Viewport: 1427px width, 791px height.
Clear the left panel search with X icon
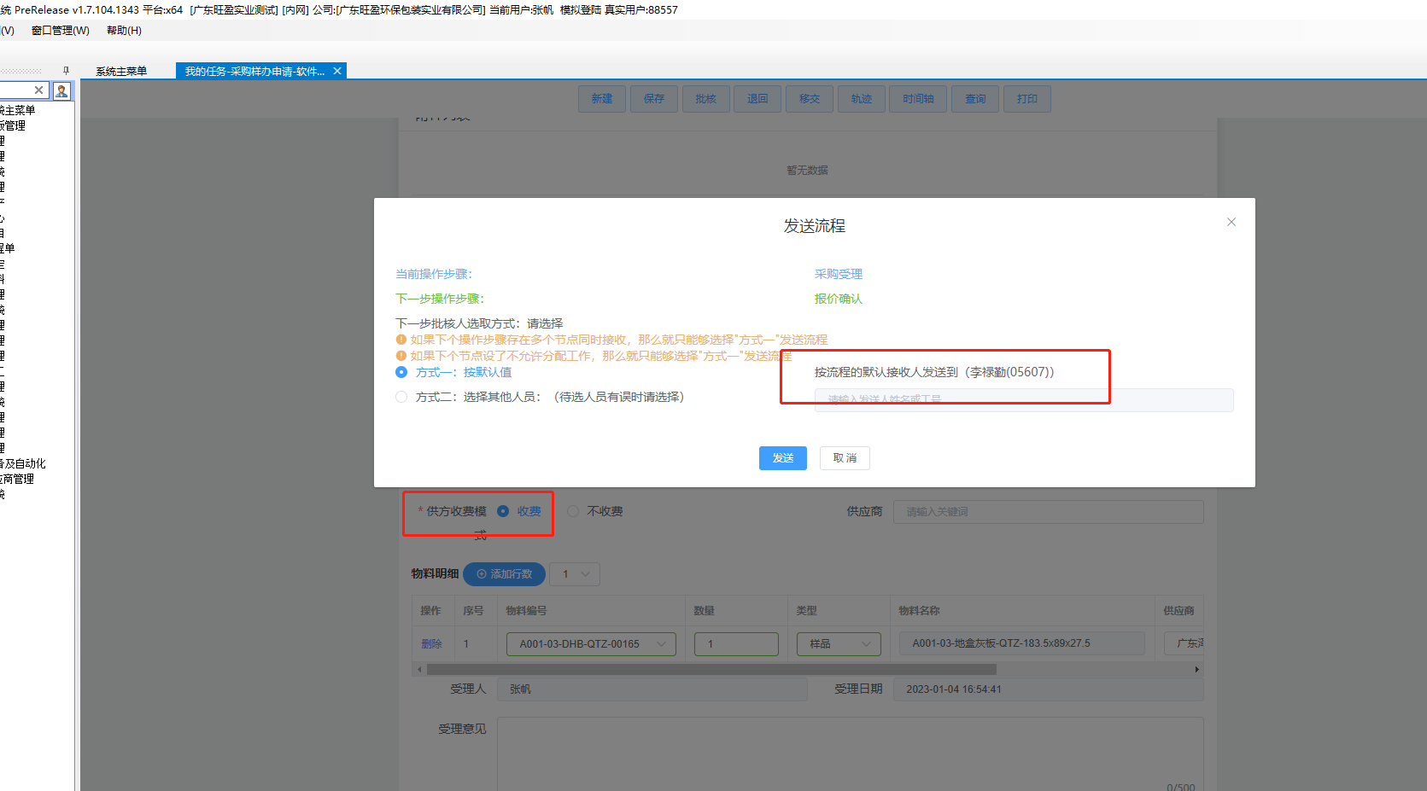(x=38, y=90)
